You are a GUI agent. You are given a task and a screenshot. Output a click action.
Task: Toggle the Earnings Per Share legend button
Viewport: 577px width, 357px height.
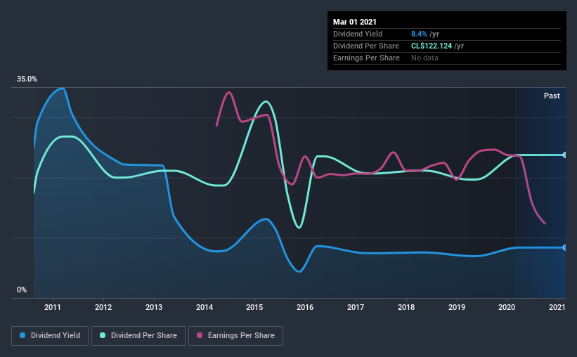click(x=236, y=336)
